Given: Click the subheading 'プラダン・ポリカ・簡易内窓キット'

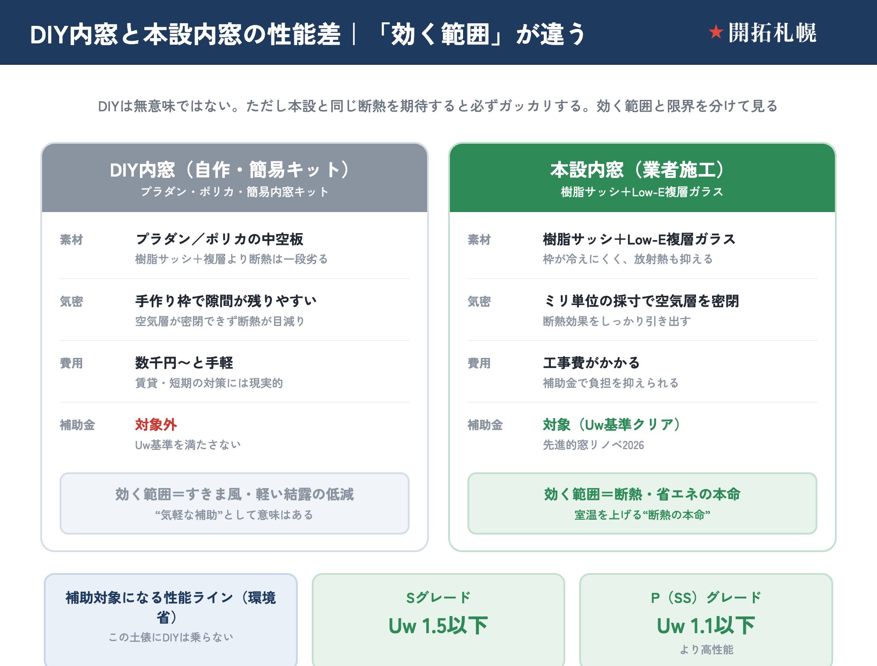Looking at the screenshot, I should 234,192.
